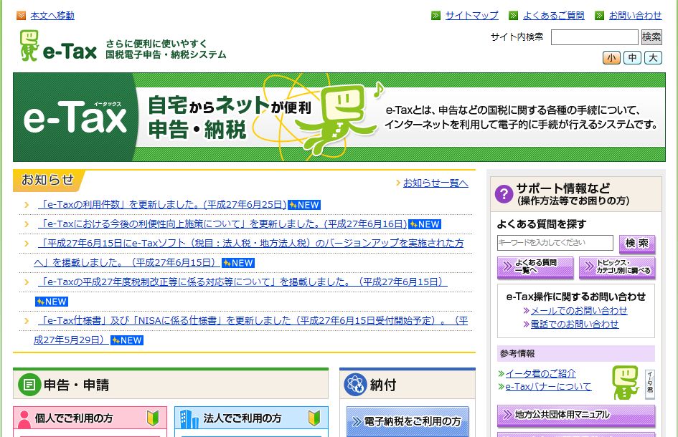678x437 pixels.
Task: Click the green document icon beside 申告・申請
Action: click(x=29, y=385)
